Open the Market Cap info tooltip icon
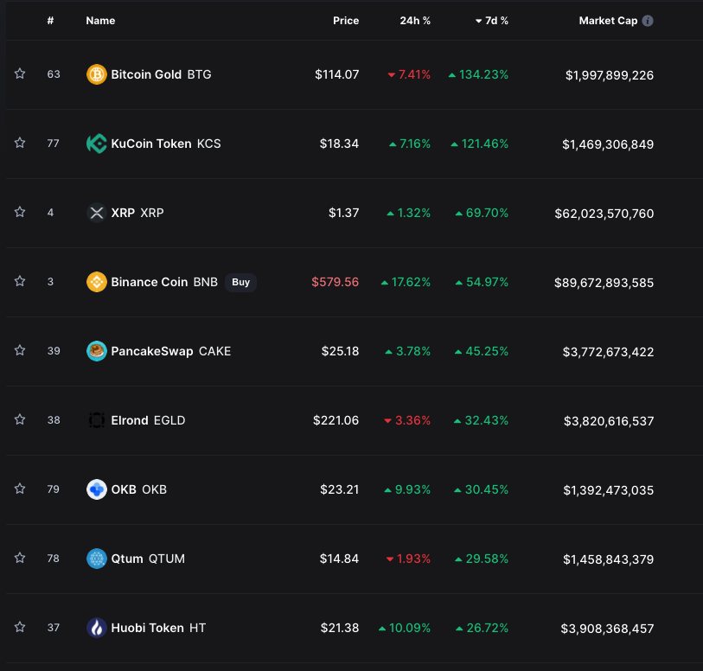The image size is (703, 671). coord(648,21)
